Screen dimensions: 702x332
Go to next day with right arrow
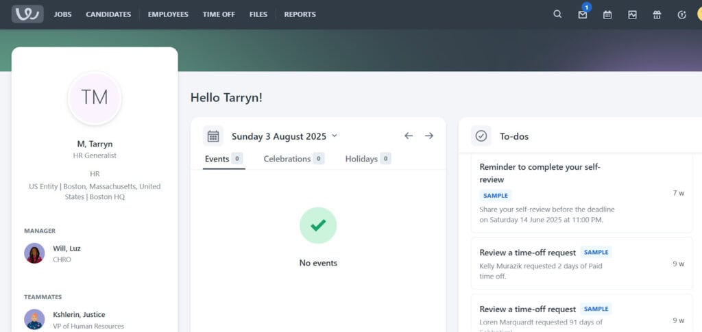429,136
